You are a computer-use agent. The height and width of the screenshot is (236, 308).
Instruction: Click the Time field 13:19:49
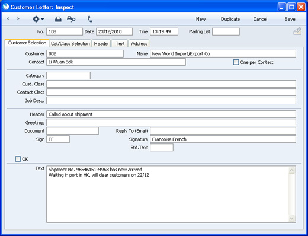point(164,31)
